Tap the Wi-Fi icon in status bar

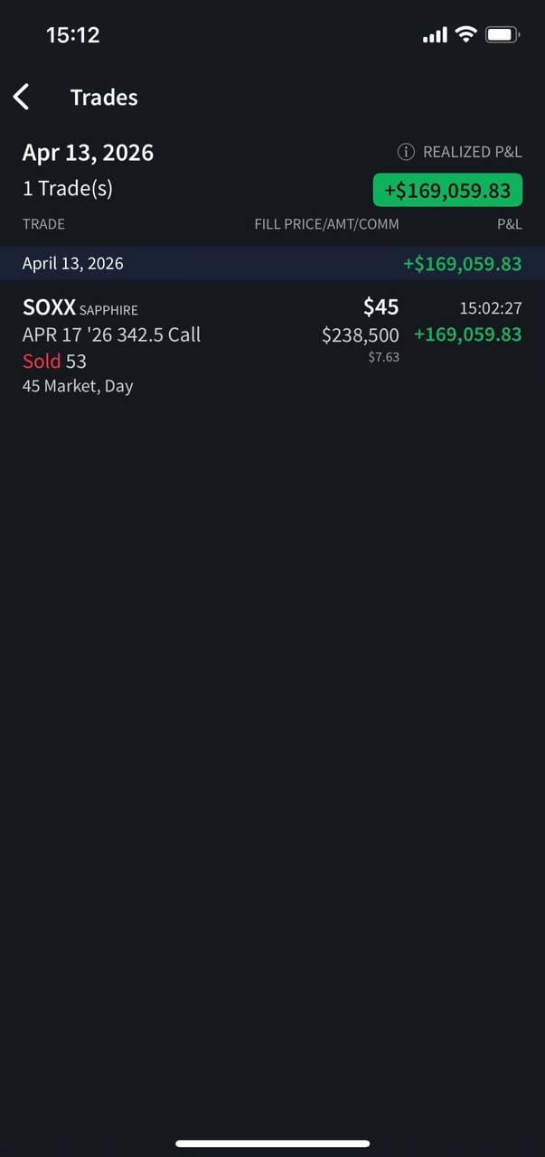pos(465,35)
